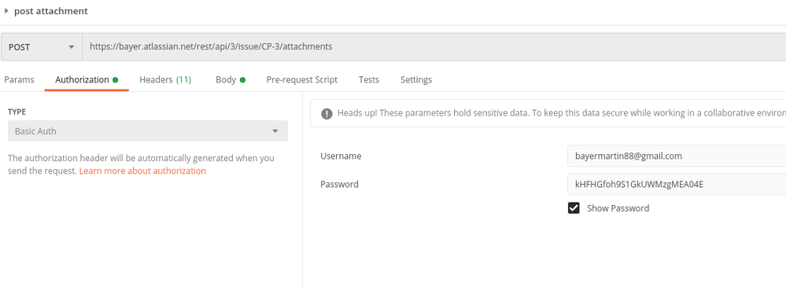Switch to the Body tab
The image size is (786, 290).
pyautogui.click(x=230, y=79)
